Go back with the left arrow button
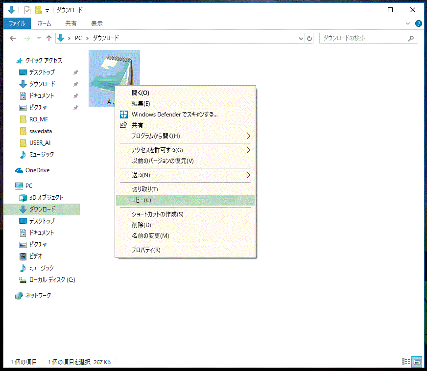Image resolution: width=427 pixels, height=371 pixels. (13, 38)
